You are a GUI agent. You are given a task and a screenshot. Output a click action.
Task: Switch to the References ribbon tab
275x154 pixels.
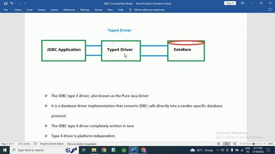(69, 10)
